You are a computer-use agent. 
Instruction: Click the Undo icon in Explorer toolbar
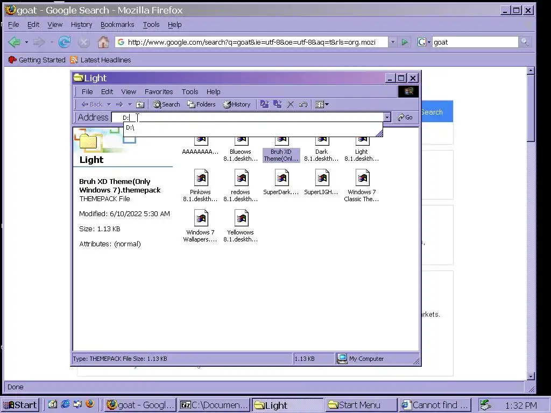coord(303,104)
